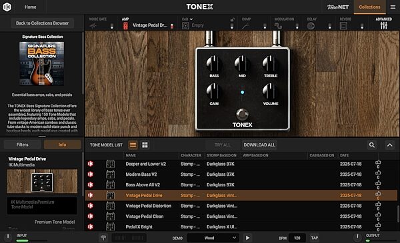Click the BPM value field
The image size is (400, 243).
(297, 238)
